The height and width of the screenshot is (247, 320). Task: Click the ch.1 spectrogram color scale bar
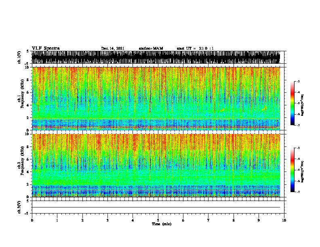click(x=293, y=103)
